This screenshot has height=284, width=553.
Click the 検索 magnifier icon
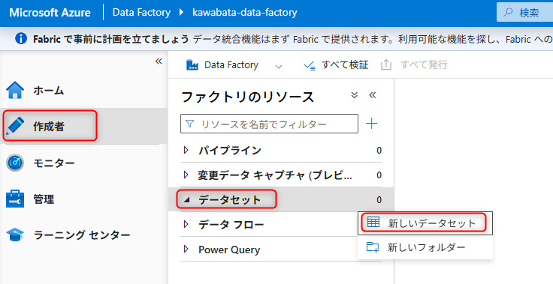pos(507,13)
